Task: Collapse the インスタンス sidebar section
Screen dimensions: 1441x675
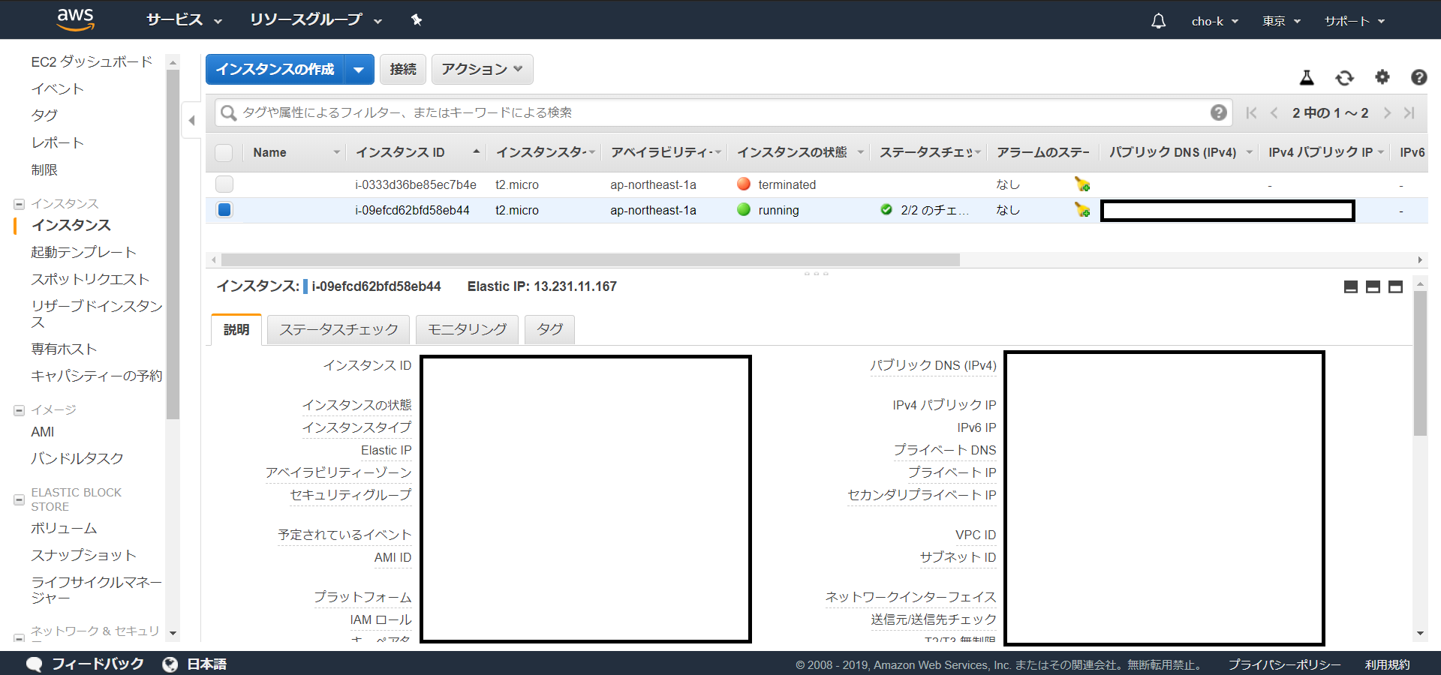Action: click(x=20, y=204)
